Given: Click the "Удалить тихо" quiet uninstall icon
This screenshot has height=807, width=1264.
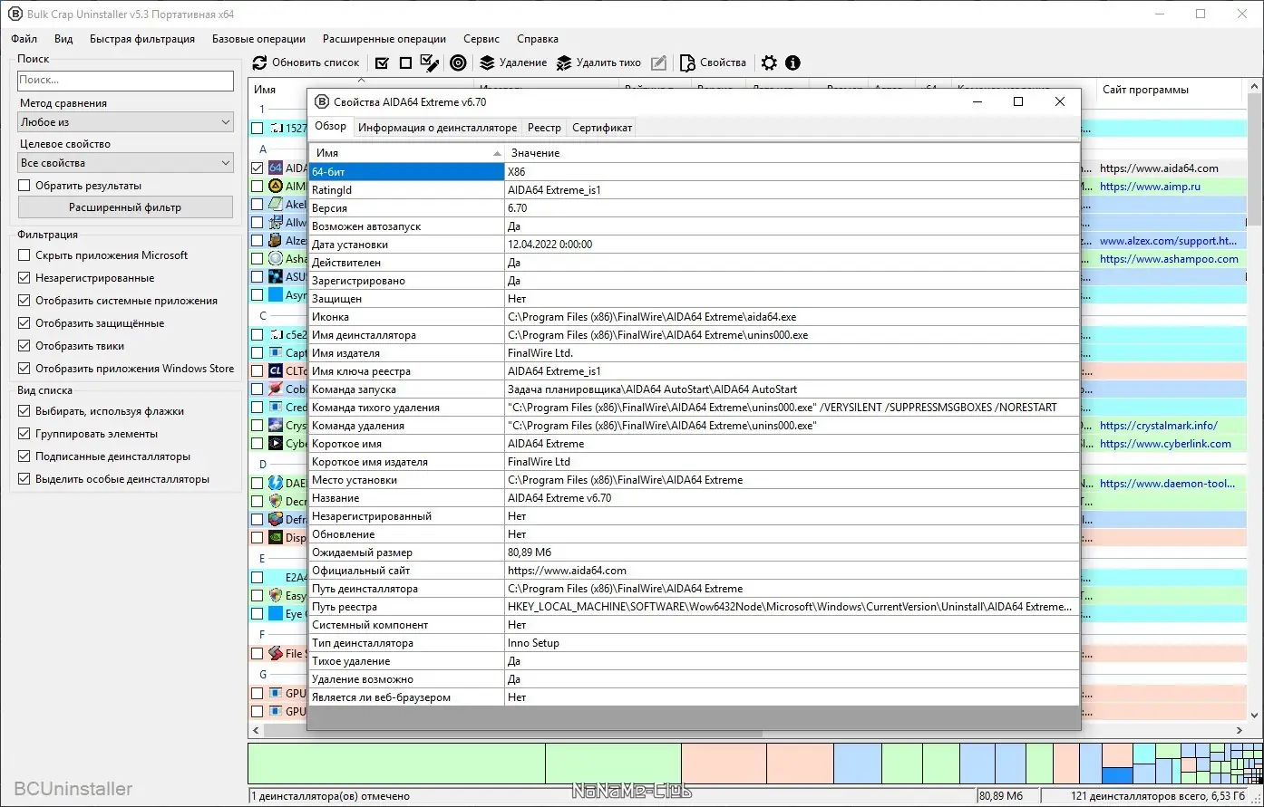Looking at the screenshot, I should (x=562, y=62).
